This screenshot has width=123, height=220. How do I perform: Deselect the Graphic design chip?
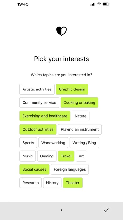pos(72,89)
